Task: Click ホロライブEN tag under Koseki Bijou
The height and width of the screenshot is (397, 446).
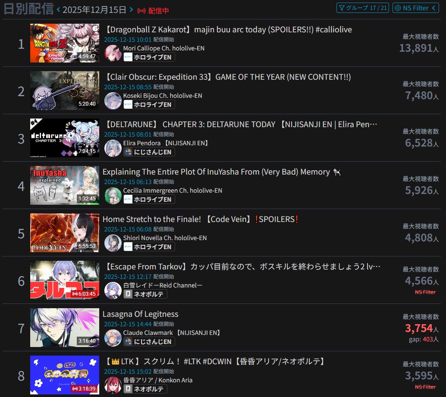Action: tap(149, 105)
